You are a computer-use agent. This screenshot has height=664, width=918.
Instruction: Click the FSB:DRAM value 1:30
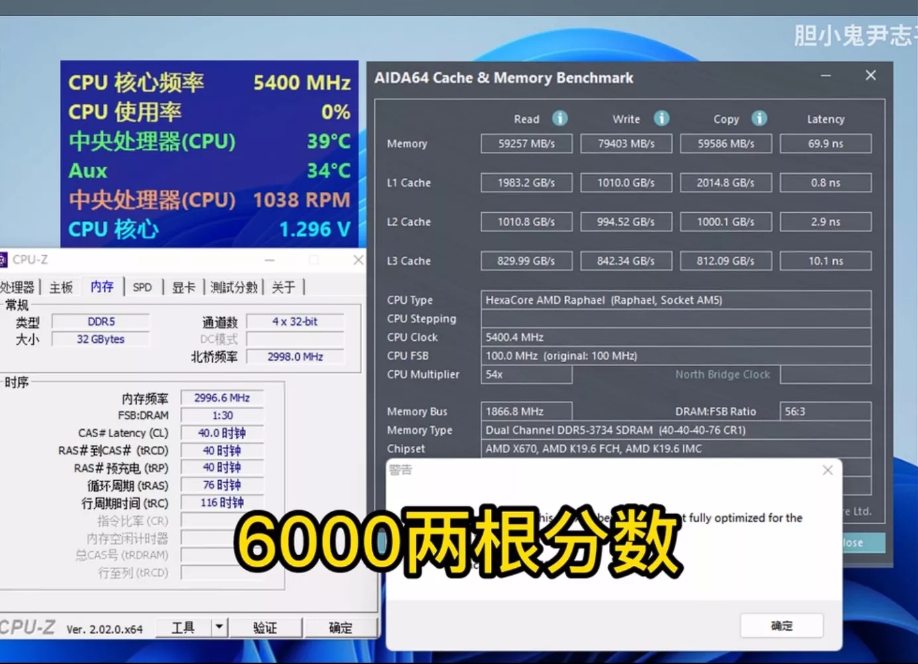pos(222,415)
